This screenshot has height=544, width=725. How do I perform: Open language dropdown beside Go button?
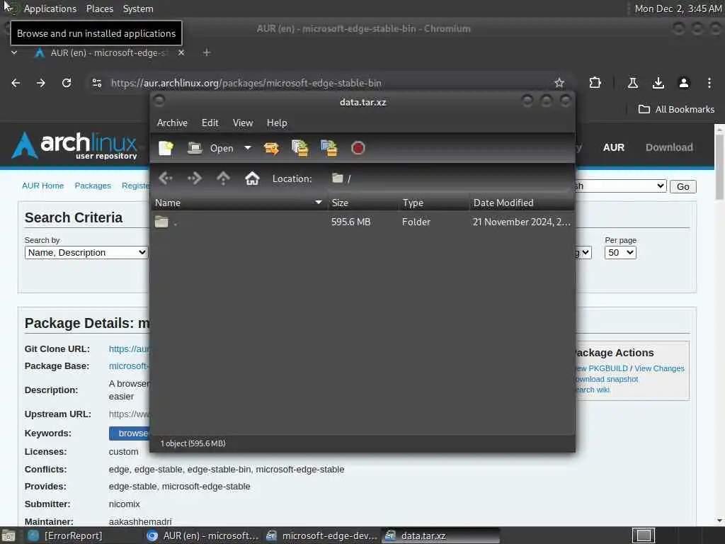click(x=620, y=186)
